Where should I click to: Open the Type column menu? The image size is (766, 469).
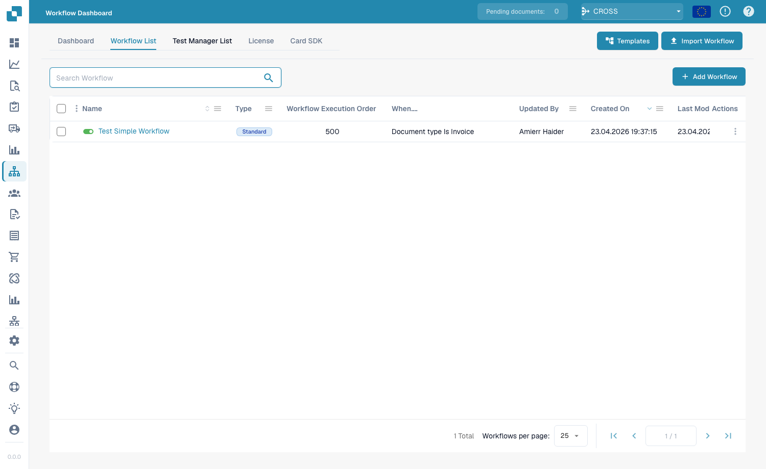tap(269, 109)
